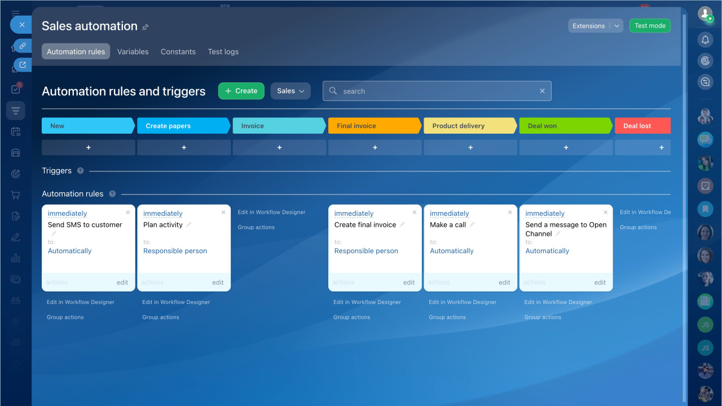Viewport: 722px width, 406px height.
Task: Click the pin icon beside Sales automation title
Action: 146,27
